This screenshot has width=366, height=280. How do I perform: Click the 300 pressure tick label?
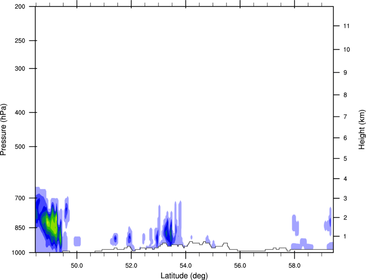tap(20, 68)
